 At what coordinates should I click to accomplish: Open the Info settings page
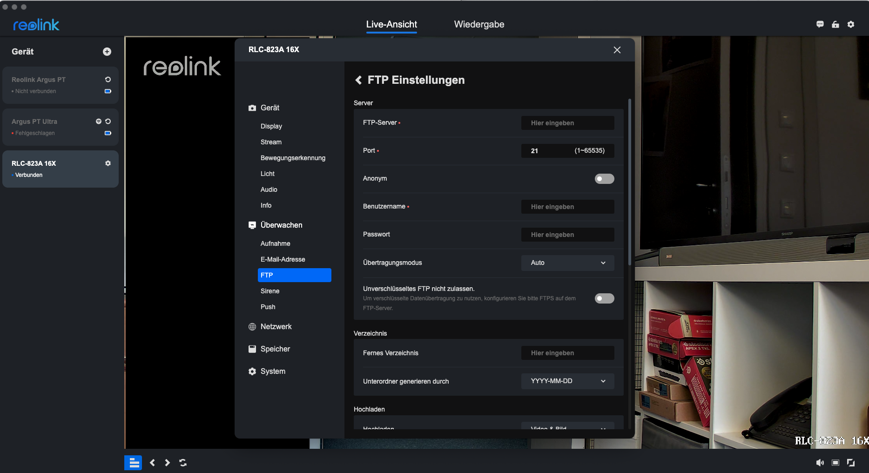pyautogui.click(x=266, y=205)
